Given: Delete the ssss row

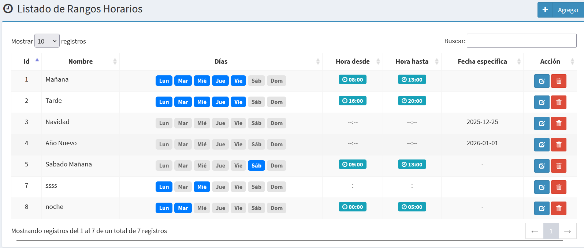Looking at the screenshot, I should click(x=559, y=187).
